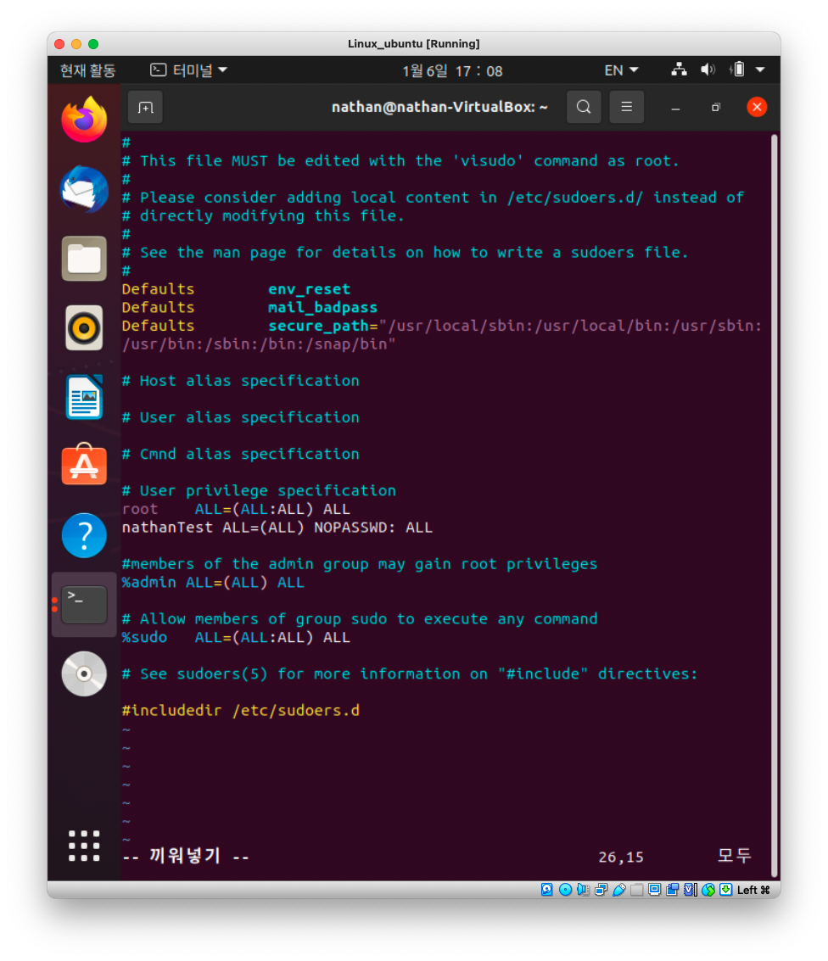Click '모두' indicator in vim status line
This screenshot has height=961, width=828.
pyautogui.click(x=734, y=856)
